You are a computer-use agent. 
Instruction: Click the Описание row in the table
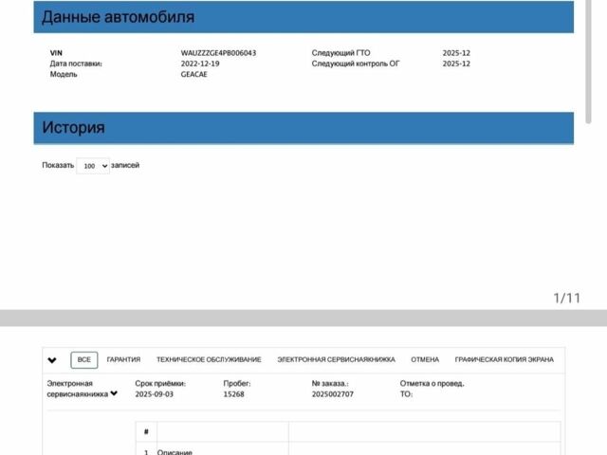pos(348,448)
